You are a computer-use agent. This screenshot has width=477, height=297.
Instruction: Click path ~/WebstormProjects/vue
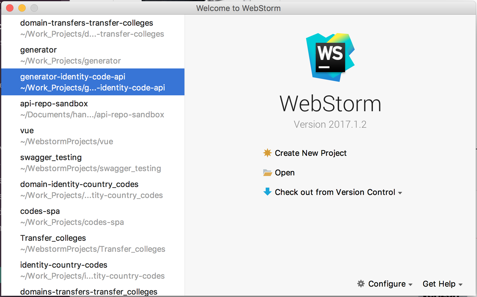tap(67, 141)
